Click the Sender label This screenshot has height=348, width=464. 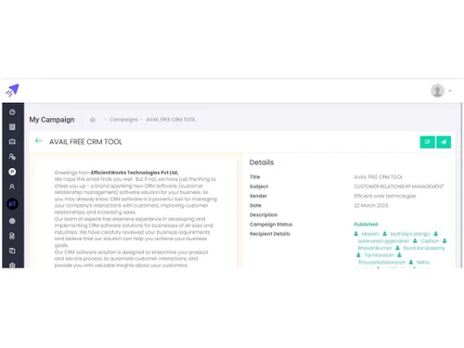point(258,196)
